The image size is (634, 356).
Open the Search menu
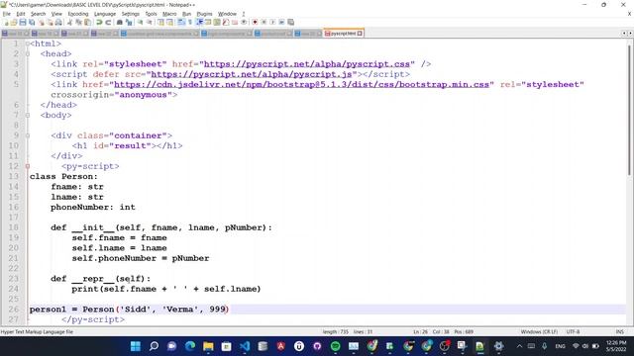38,14
